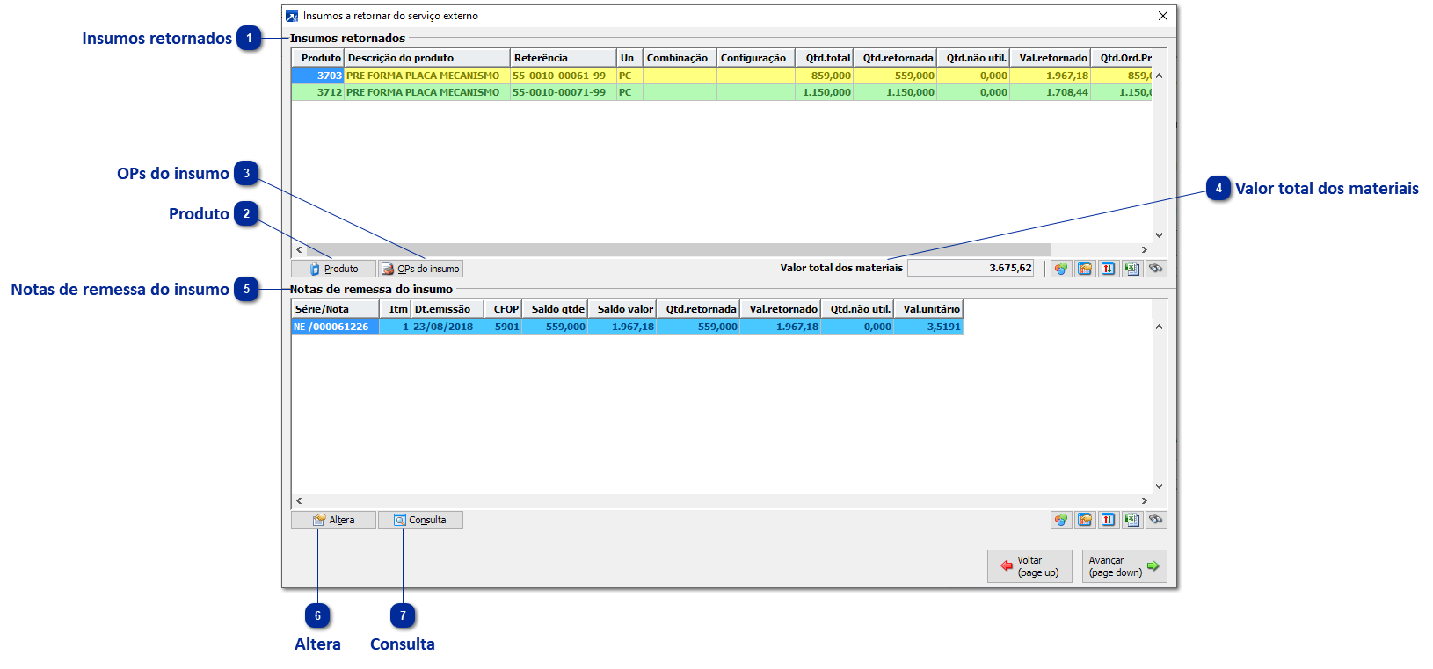Click the Saldo qtde column header
Image resolution: width=1433 pixels, height=669 pixels.
[x=555, y=309]
